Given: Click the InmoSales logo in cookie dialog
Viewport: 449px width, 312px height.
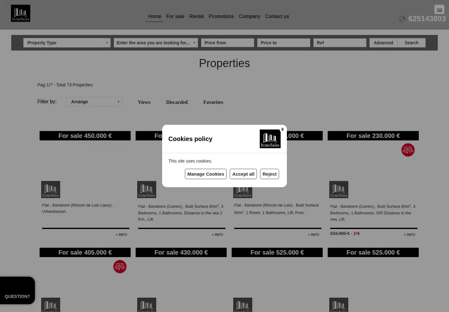Looking at the screenshot, I should click(x=270, y=139).
